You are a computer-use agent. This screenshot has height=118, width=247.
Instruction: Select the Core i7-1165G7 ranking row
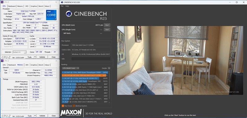[85, 99]
